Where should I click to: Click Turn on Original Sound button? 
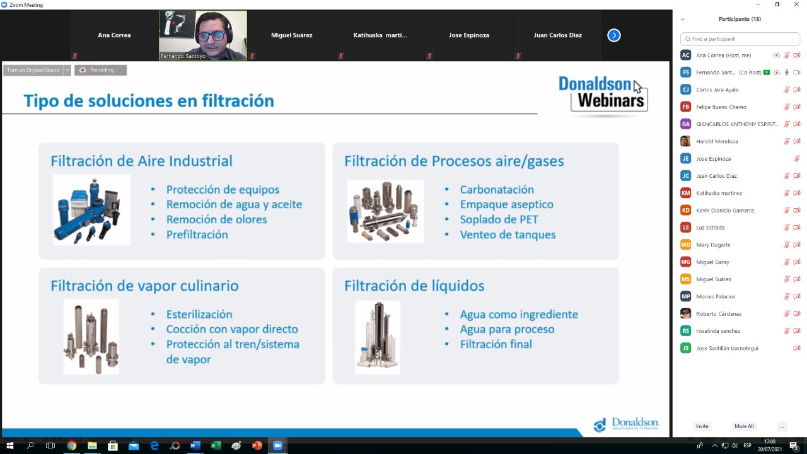tap(33, 70)
